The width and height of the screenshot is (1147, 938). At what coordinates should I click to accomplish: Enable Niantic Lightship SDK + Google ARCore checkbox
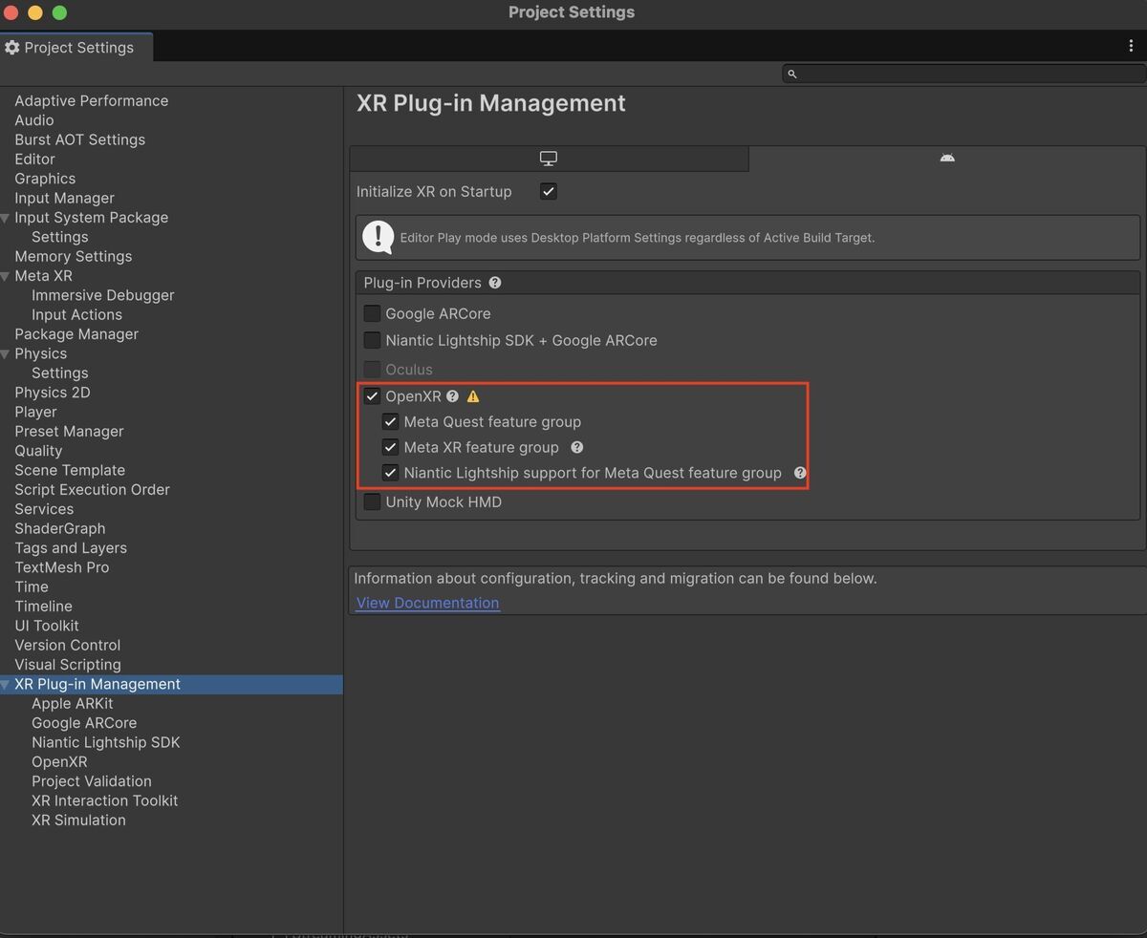point(373,340)
